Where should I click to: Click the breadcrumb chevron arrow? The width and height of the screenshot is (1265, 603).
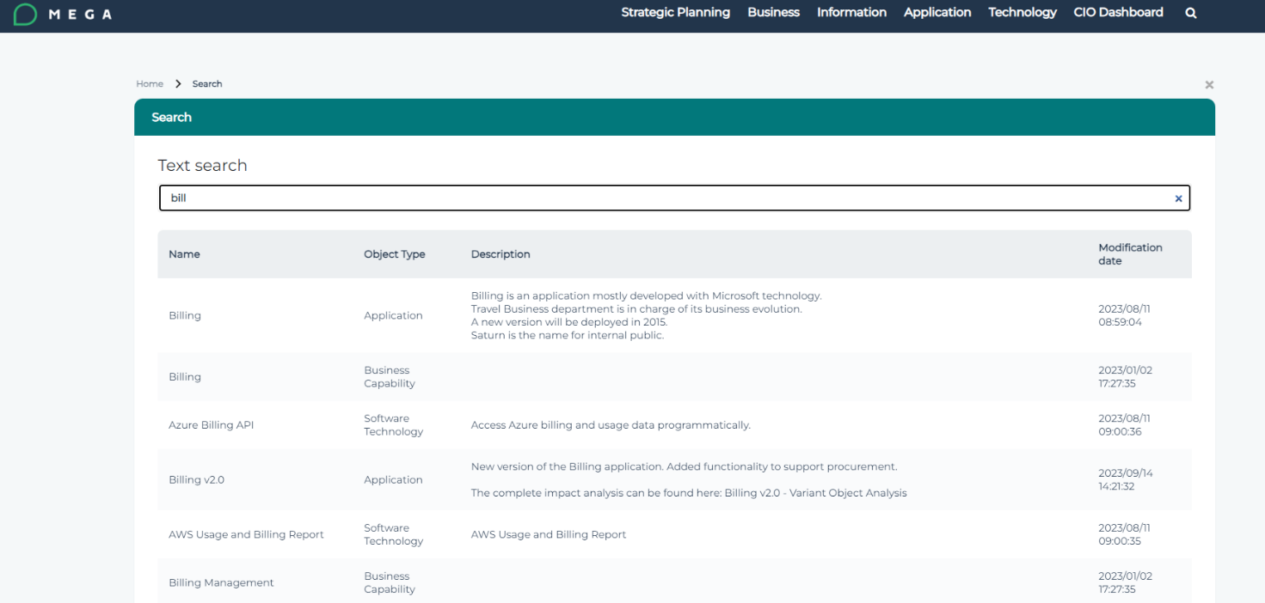pyautogui.click(x=178, y=83)
